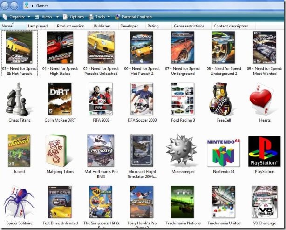Select Ford Racing 3 game cover
The width and height of the screenshot is (286, 230).
pos(183,99)
